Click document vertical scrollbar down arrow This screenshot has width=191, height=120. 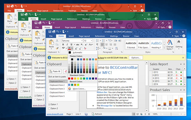147,110
